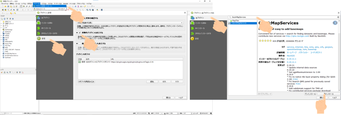Screen dimensions: 341x115
Task: Open the NextGIS author link
Action: tap(291, 56)
